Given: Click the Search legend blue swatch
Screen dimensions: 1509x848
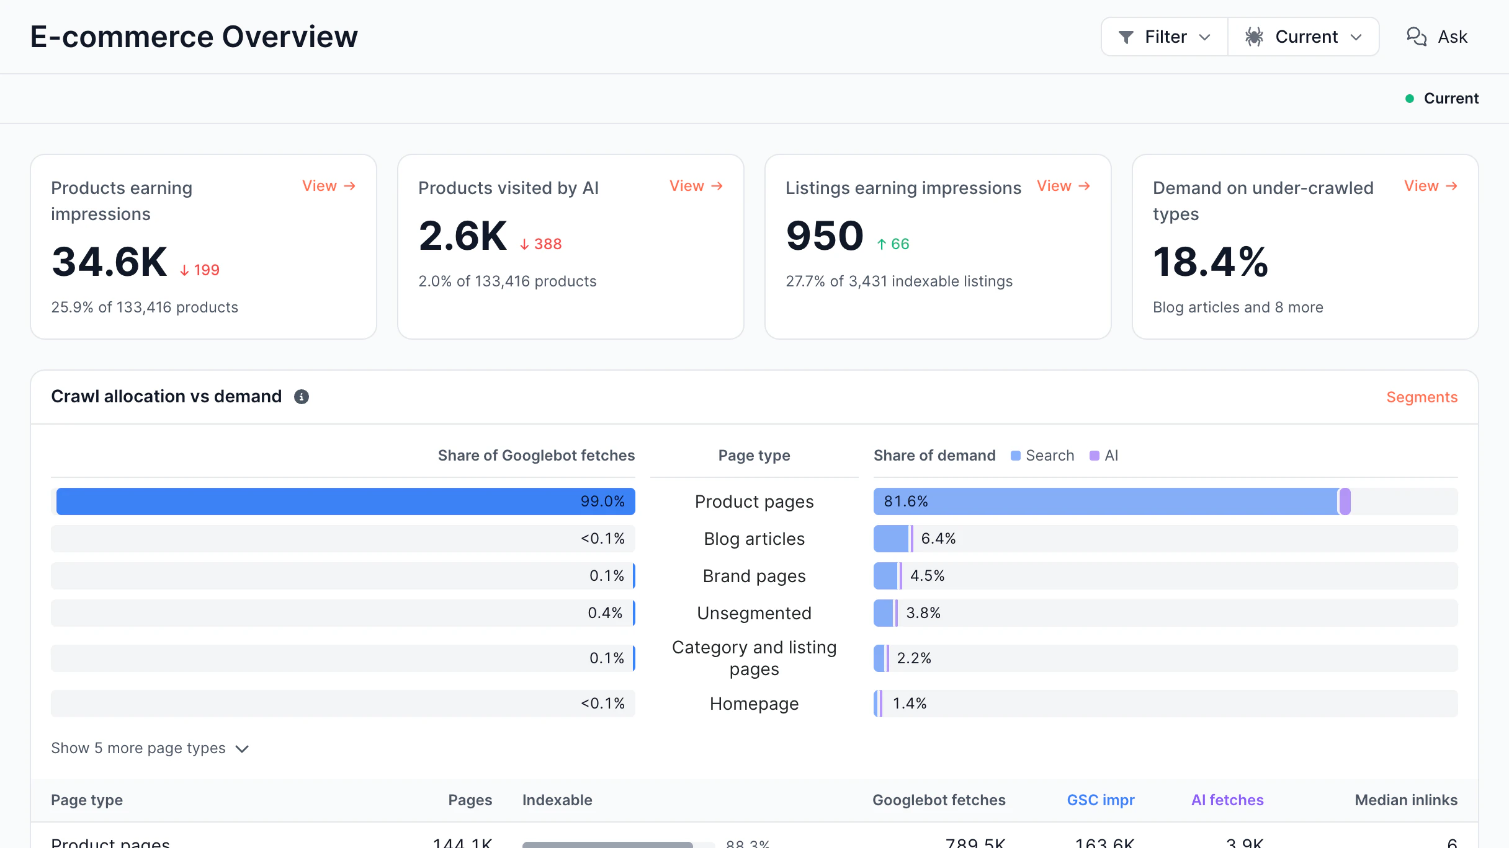Looking at the screenshot, I should (1015, 456).
